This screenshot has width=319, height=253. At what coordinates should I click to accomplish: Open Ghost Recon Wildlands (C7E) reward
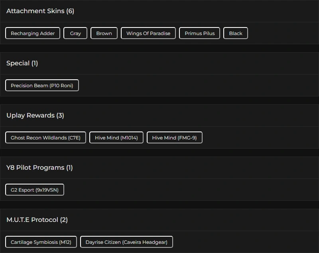(45, 138)
